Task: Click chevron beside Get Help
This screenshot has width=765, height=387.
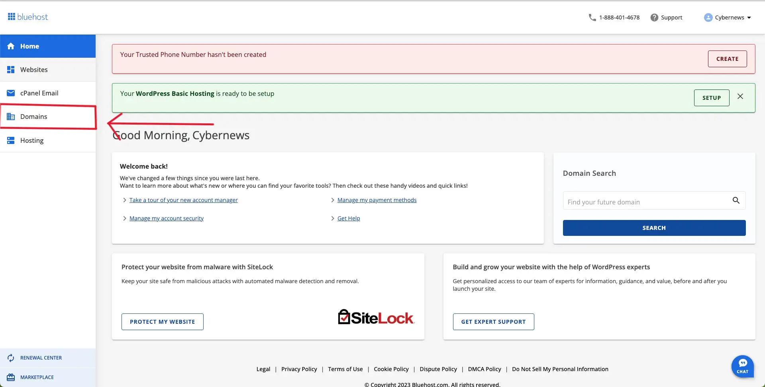Action: click(333, 218)
